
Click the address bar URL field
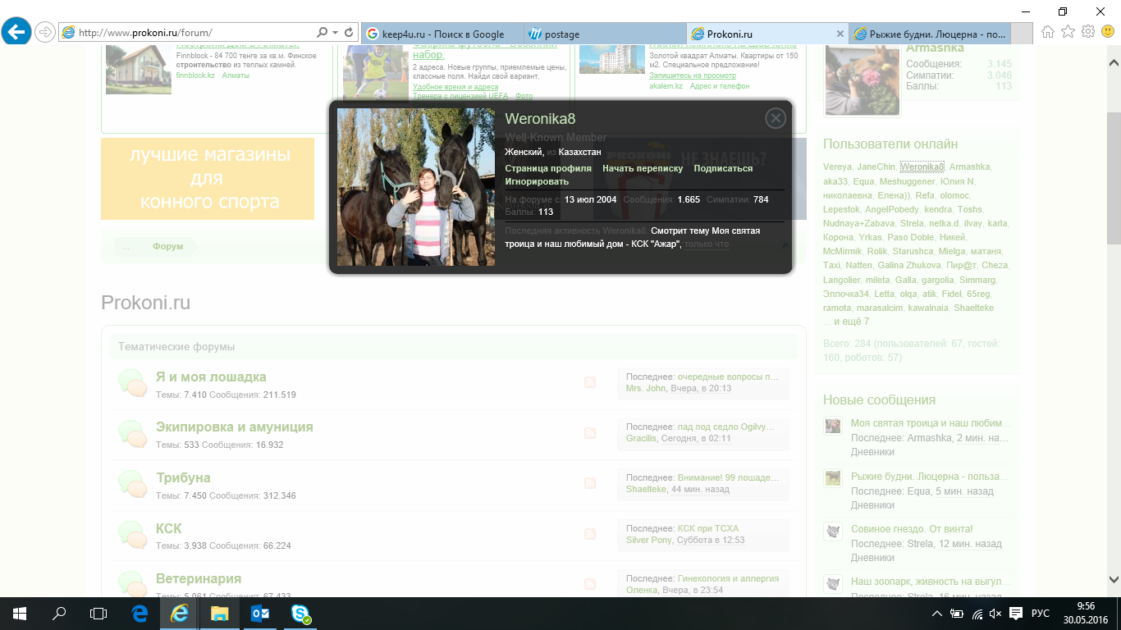(x=189, y=33)
